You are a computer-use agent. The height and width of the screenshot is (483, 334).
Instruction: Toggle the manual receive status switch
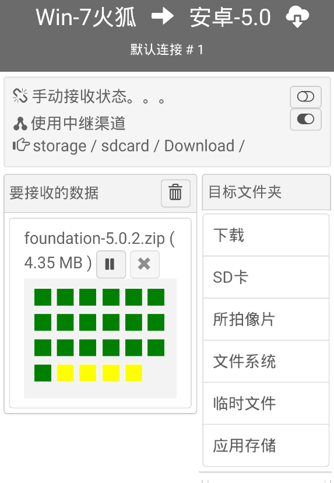pos(305,97)
